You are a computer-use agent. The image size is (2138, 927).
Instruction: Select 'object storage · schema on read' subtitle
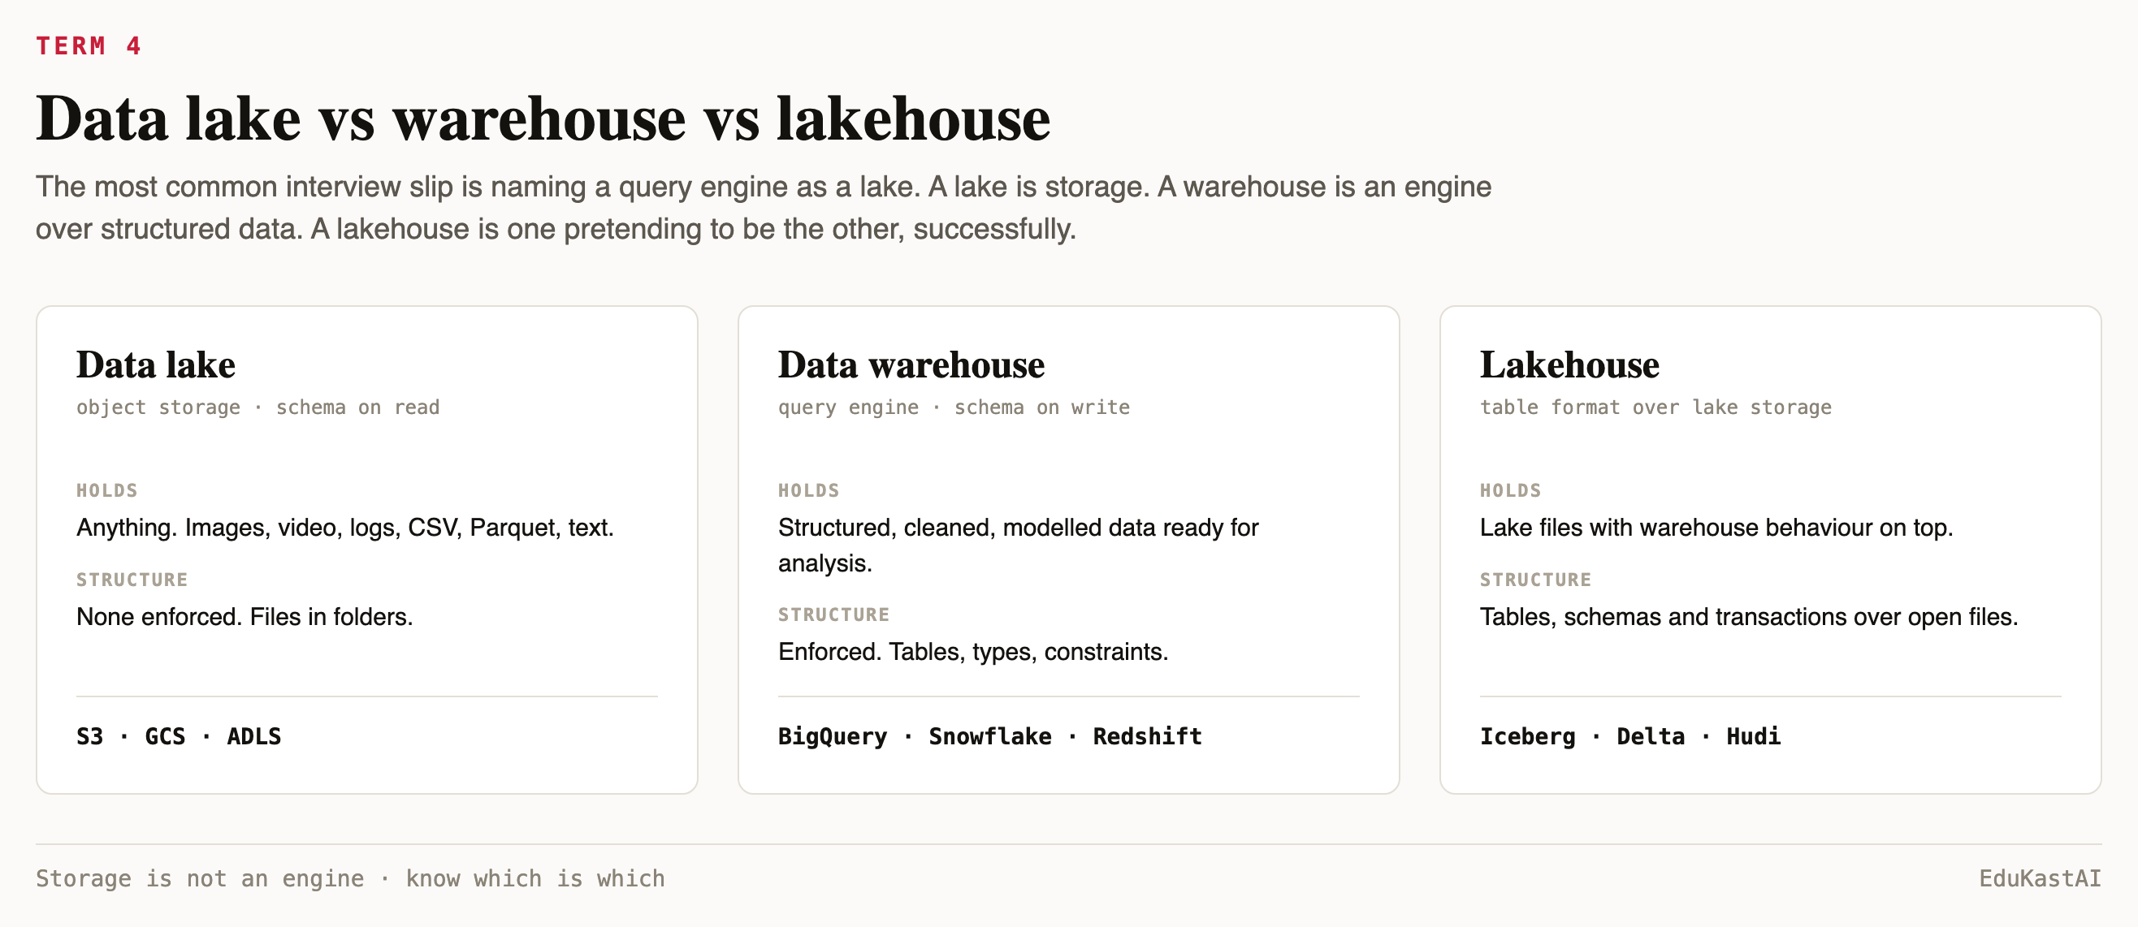point(258,407)
